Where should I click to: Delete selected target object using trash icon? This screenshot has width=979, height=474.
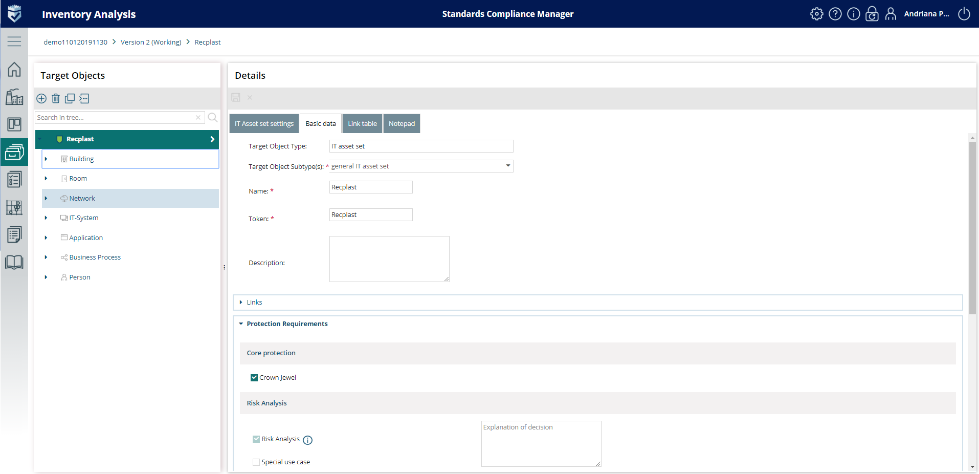click(56, 98)
